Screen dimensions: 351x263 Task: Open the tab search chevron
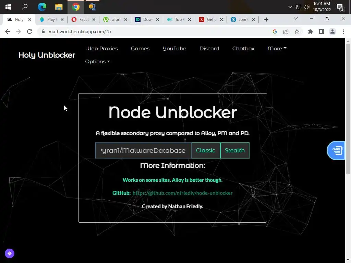click(296, 18)
